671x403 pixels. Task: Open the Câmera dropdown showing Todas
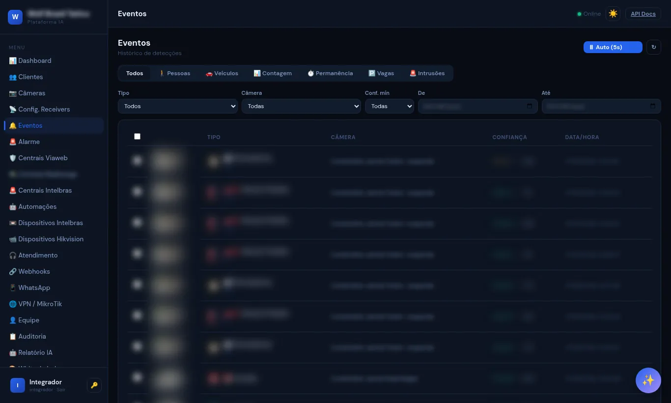point(301,106)
